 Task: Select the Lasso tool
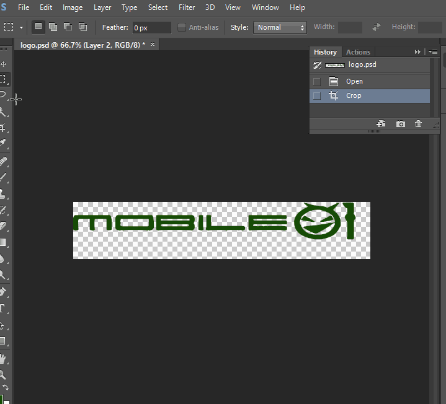4,95
